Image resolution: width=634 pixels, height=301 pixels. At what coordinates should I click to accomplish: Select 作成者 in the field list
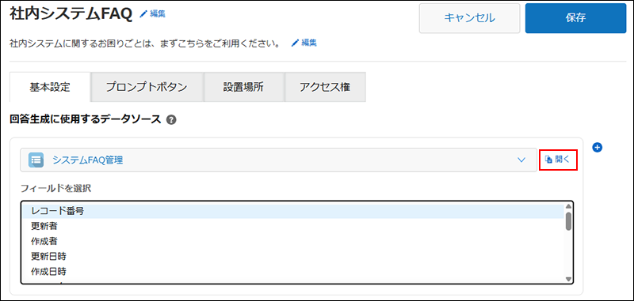(293, 242)
